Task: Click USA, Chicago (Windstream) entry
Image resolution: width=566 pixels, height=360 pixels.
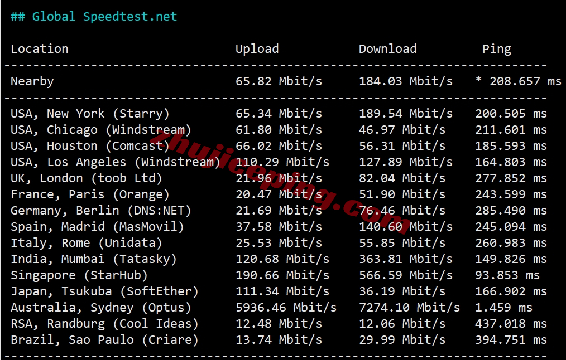Action: 101,130
